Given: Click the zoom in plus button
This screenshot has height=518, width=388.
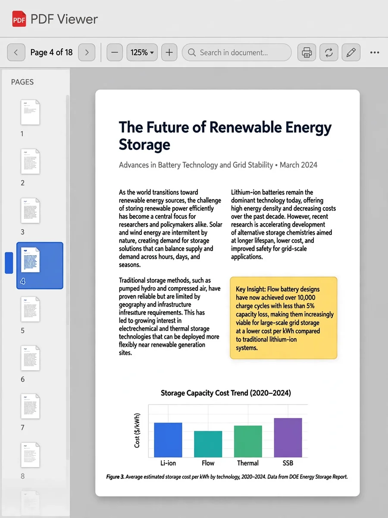Looking at the screenshot, I should [169, 53].
